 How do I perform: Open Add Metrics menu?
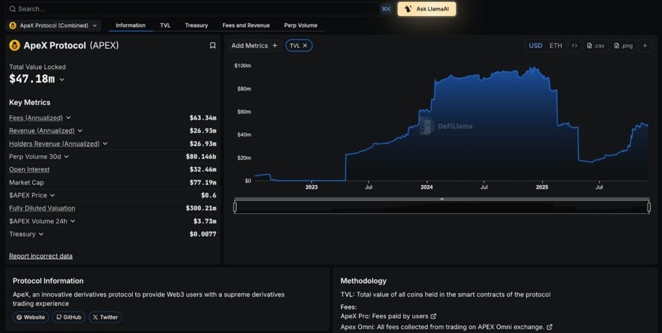(x=254, y=45)
